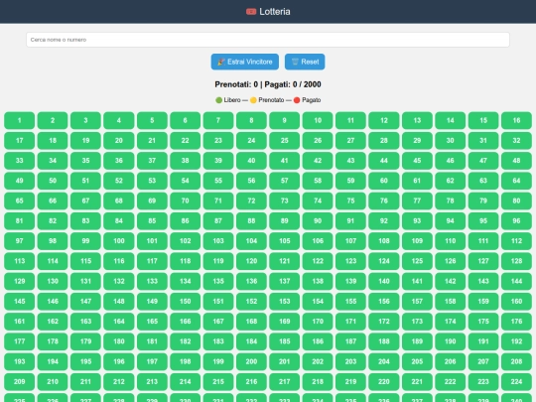Pick ticket 155
Screen dimensions: 536x402
(350, 301)
